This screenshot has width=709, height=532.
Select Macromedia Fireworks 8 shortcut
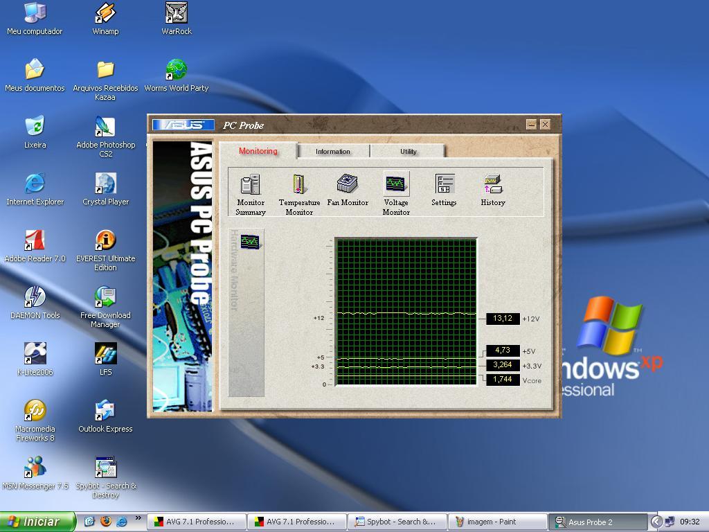point(35,420)
